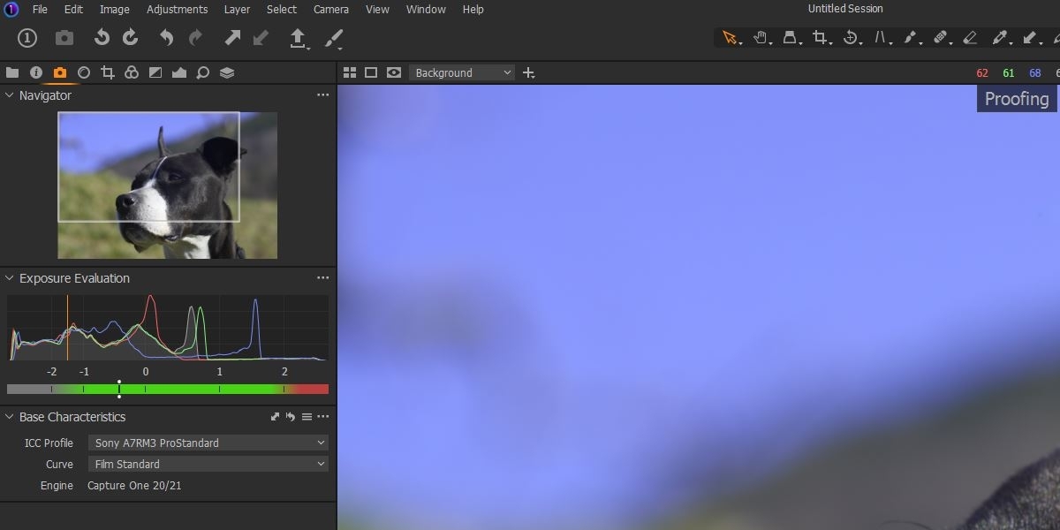Viewport: 1060px width, 530px height.
Task: Click the exposure meter green-red bar
Action: coord(168,389)
